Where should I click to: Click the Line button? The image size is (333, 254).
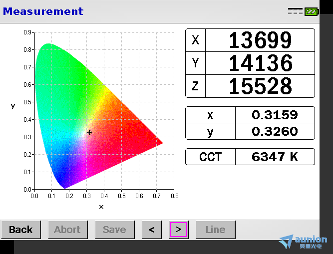[x=216, y=230]
